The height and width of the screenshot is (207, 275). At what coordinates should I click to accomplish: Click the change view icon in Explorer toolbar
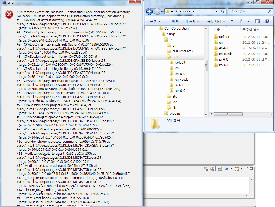point(243,21)
